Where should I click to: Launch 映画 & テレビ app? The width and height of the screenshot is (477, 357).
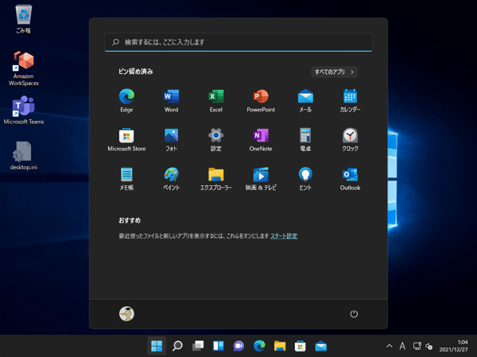pyautogui.click(x=261, y=179)
